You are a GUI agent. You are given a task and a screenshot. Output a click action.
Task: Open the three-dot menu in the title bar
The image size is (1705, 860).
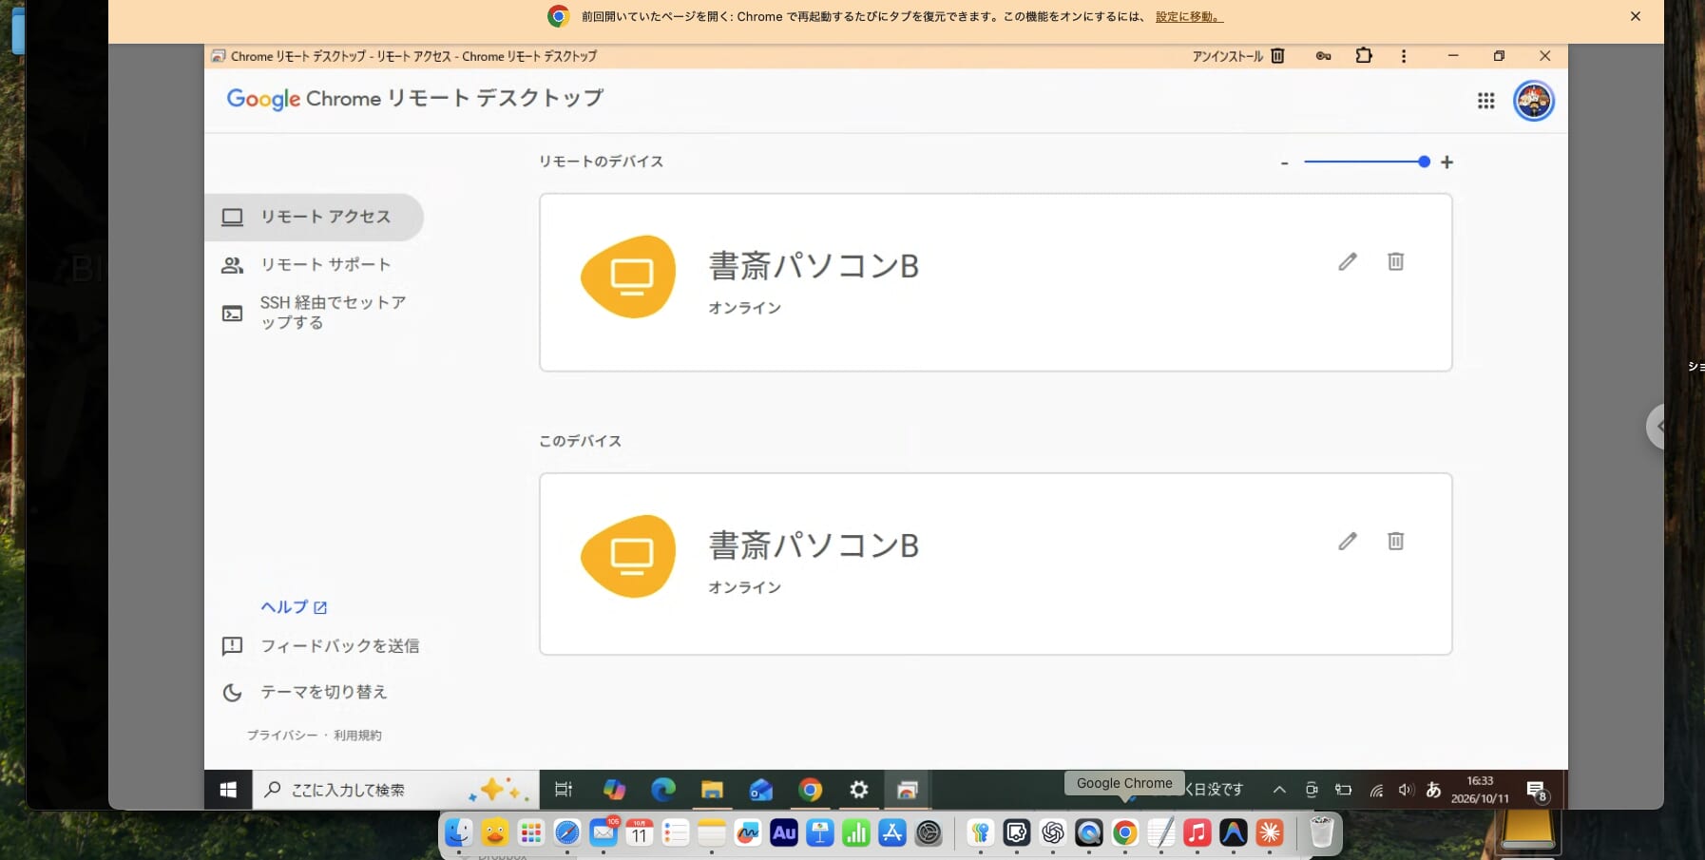[x=1404, y=56]
